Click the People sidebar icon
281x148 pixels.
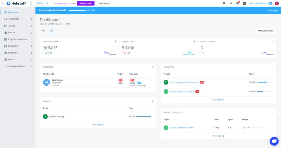6,33
